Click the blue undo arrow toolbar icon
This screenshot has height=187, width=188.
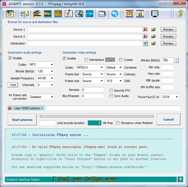point(115,13)
